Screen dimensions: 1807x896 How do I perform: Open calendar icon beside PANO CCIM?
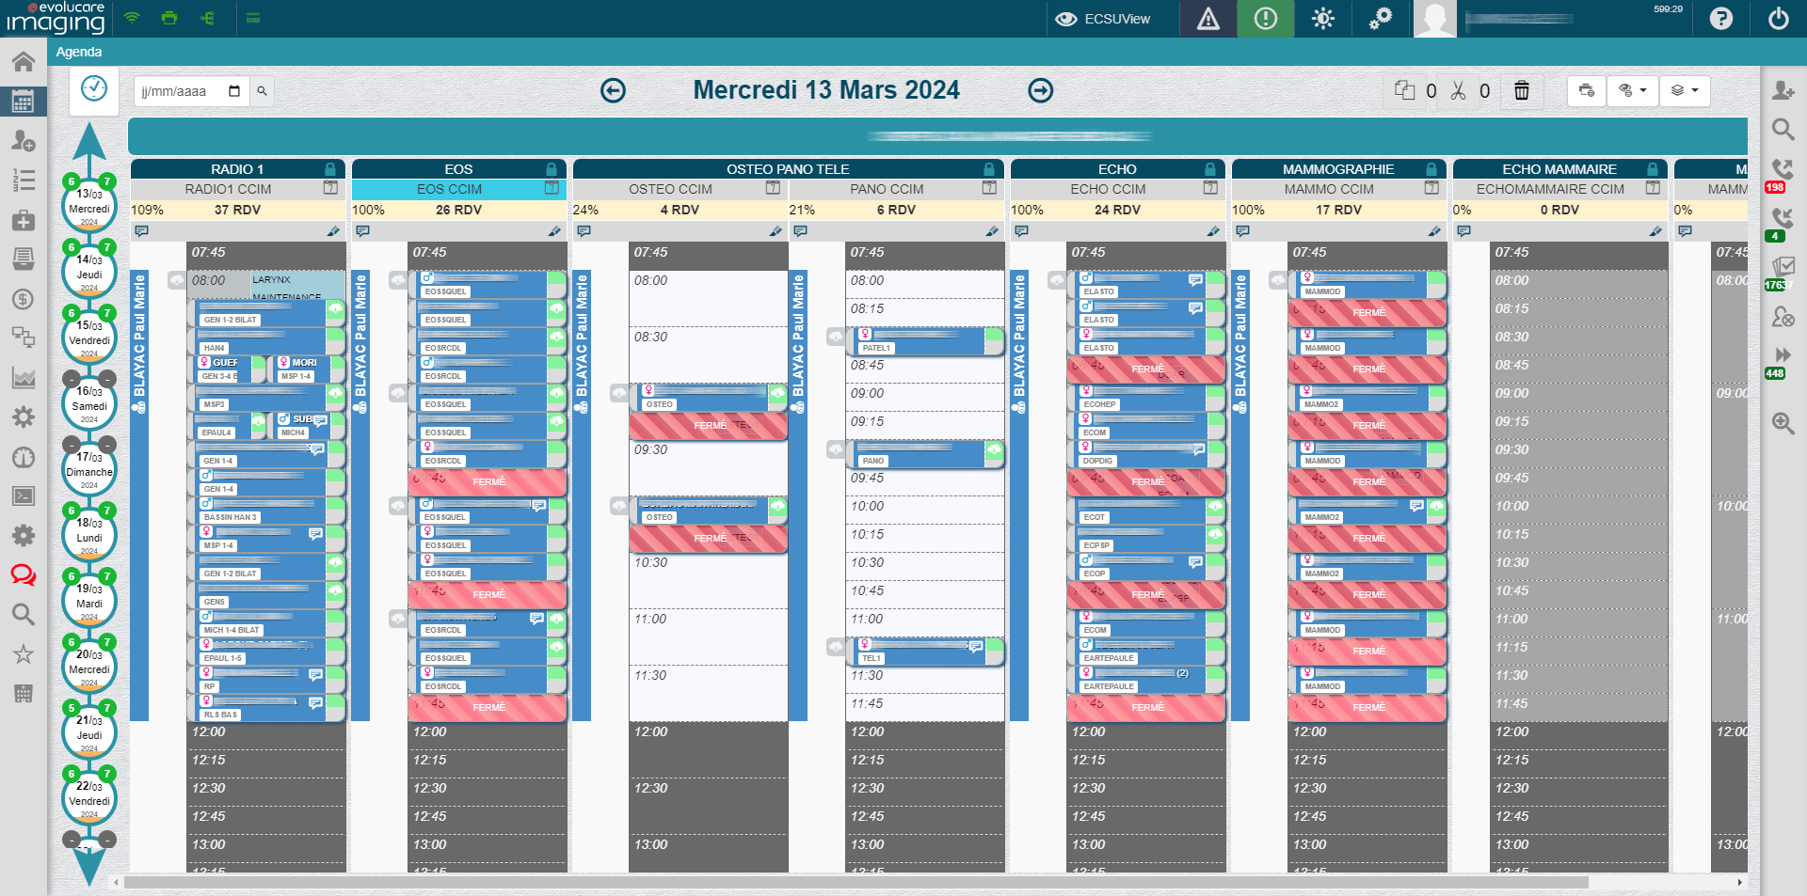[989, 188]
